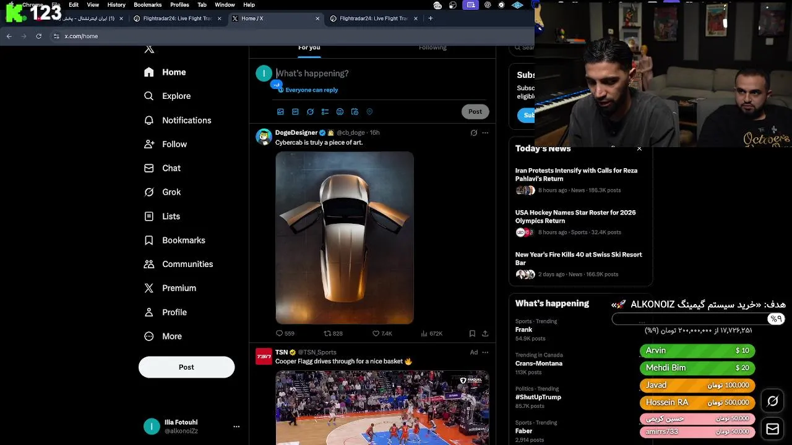This screenshot has height=445, width=792.
Task: Open a new browser tab
Action: click(431, 19)
